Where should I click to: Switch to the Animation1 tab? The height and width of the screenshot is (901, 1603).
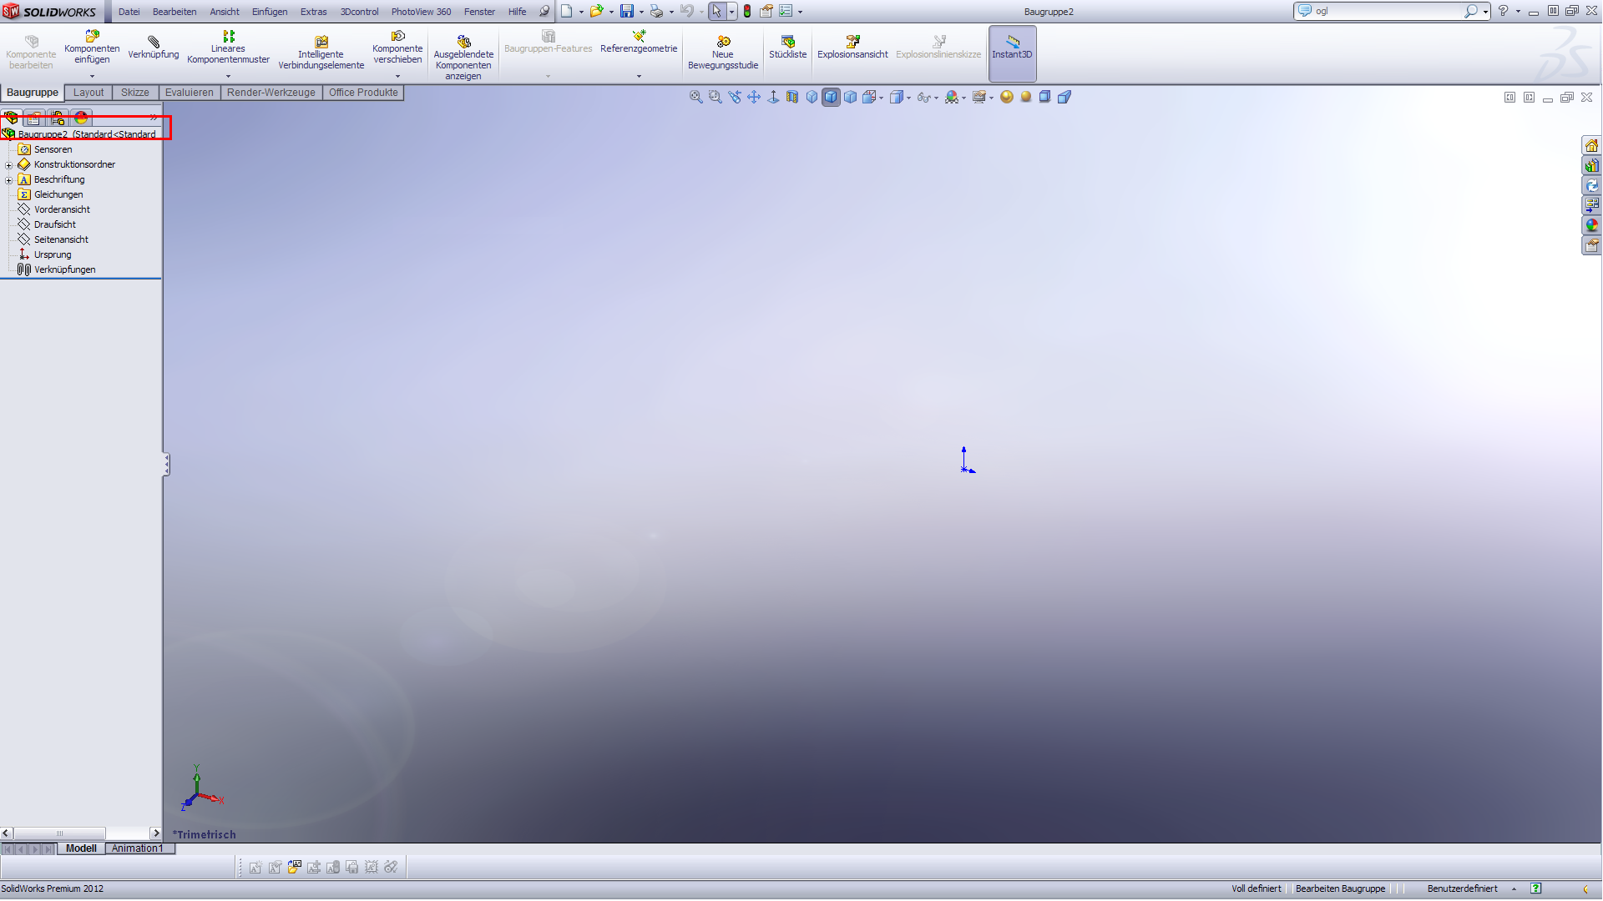[138, 848]
